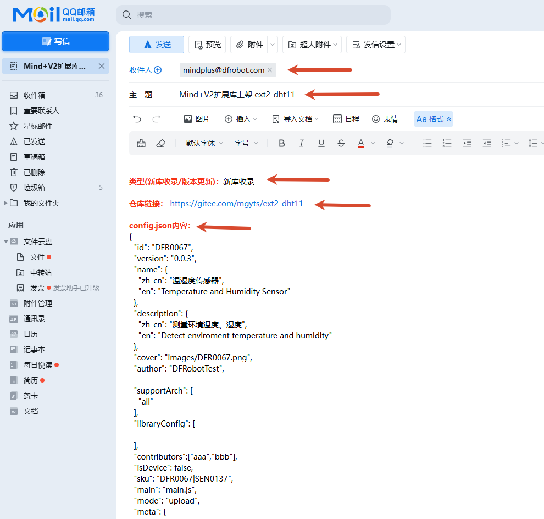
Task: Click the eraser clear-format icon
Action: 160,143
